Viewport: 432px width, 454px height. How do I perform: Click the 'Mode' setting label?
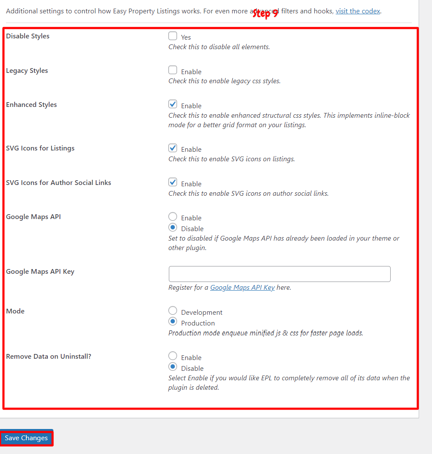point(16,311)
